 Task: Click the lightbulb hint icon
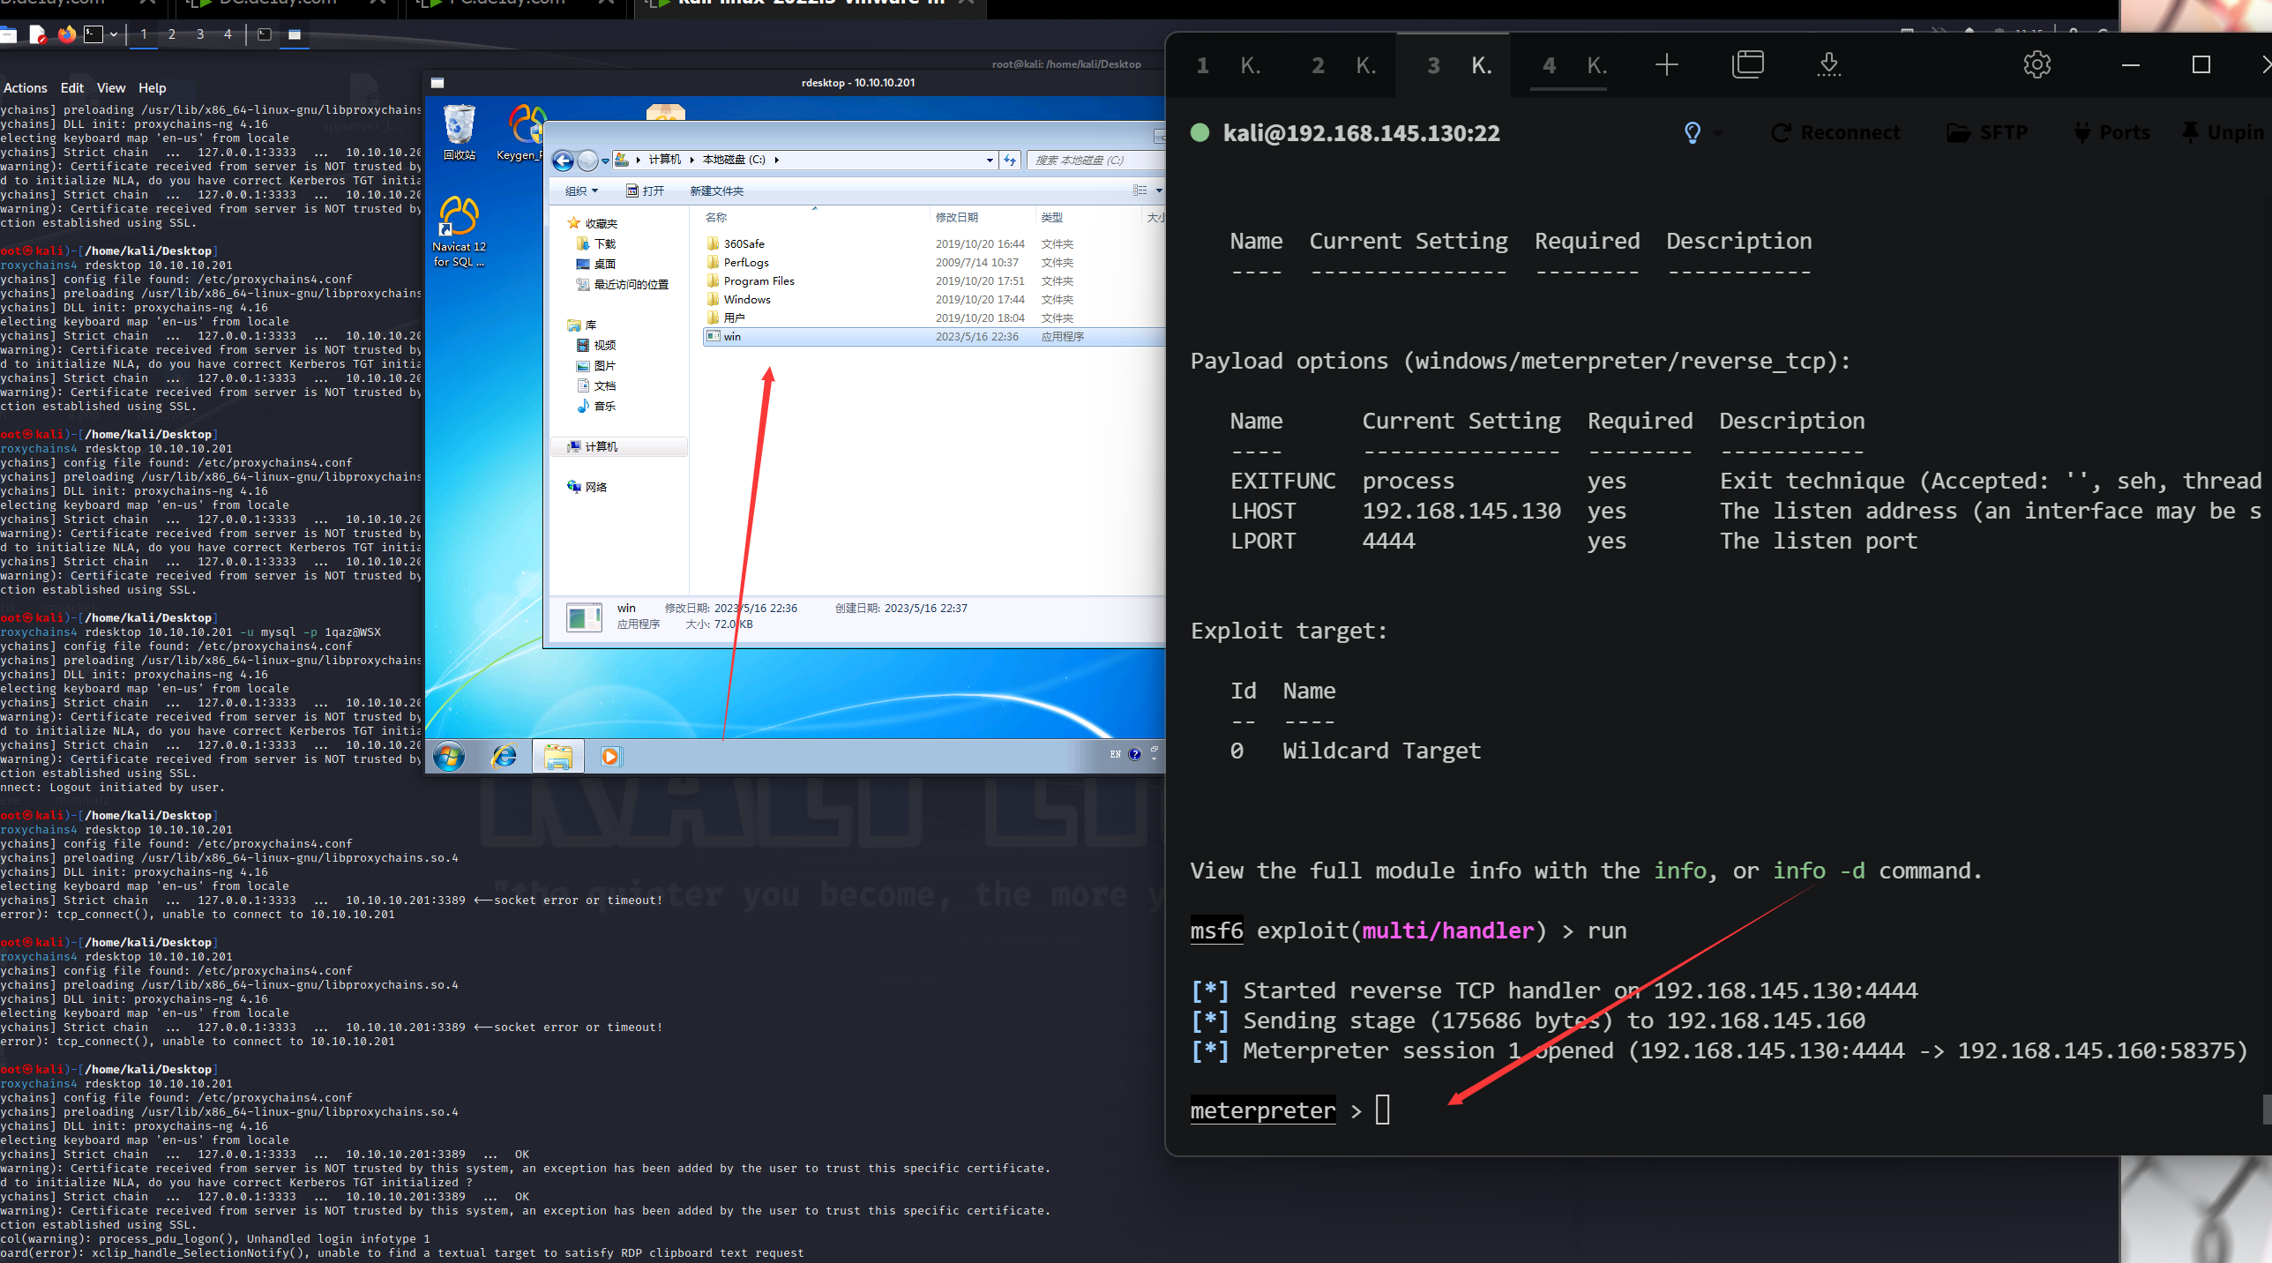[1692, 133]
